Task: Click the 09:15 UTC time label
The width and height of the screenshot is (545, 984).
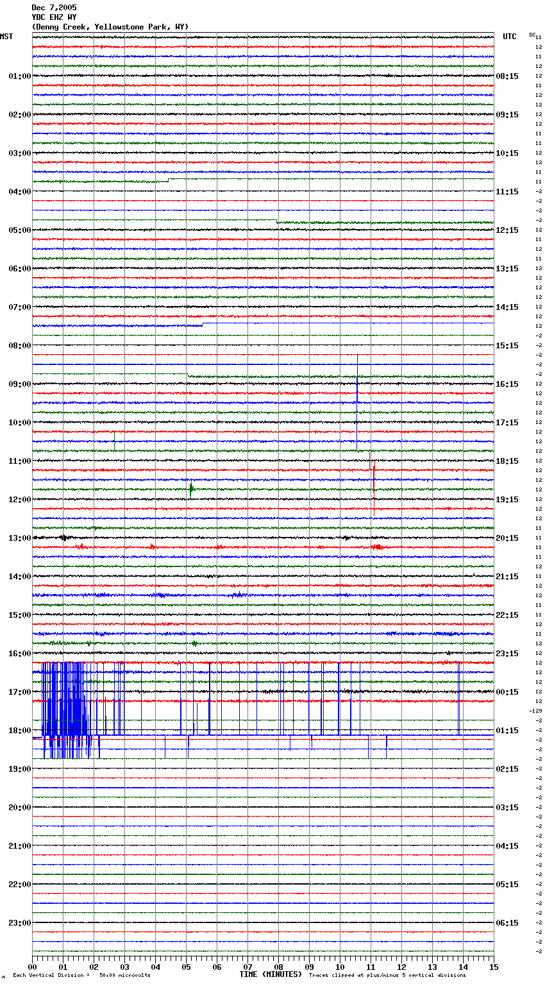Action: point(507,115)
